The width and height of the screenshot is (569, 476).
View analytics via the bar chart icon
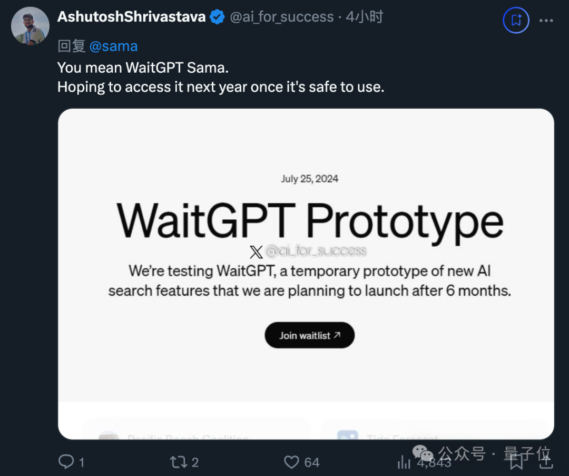[404, 462]
